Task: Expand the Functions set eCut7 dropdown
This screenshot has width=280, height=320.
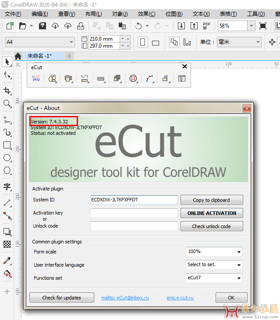Action: [239, 278]
